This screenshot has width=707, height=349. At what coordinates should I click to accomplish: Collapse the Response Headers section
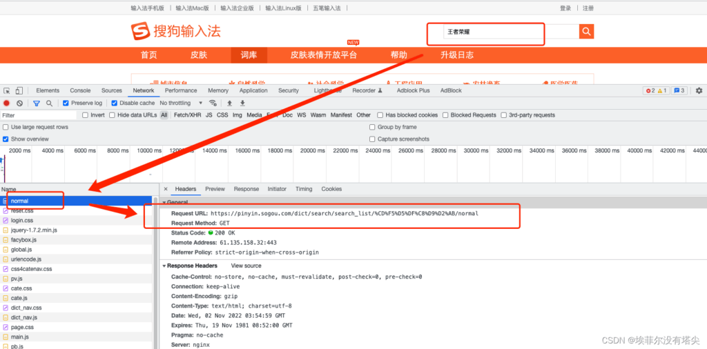click(164, 266)
